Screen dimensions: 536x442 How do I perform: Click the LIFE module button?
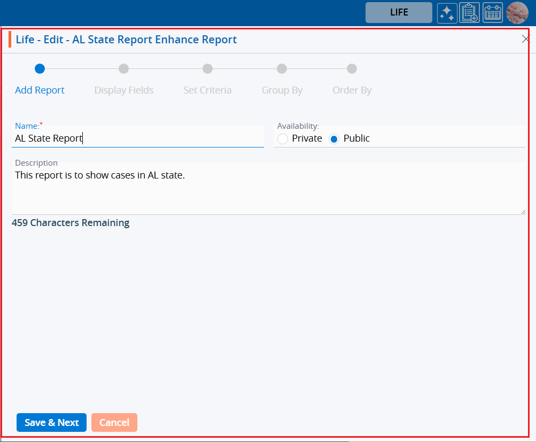point(399,13)
